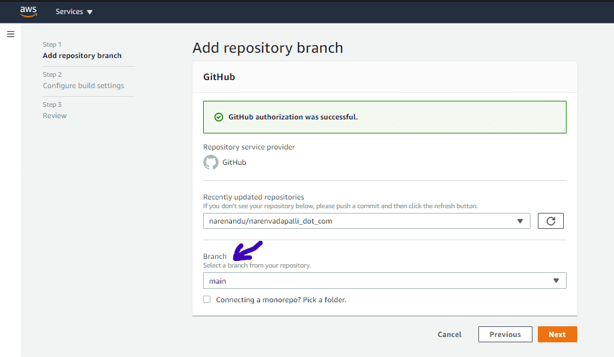Screen dimensions: 614x357
Task: Click the Previous button
Action: tap(505, 334)
